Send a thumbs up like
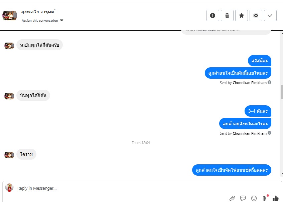 (x=276, y=198)
